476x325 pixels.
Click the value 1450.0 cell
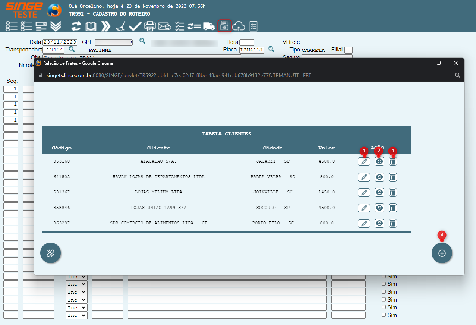click(x=327, y=192)
